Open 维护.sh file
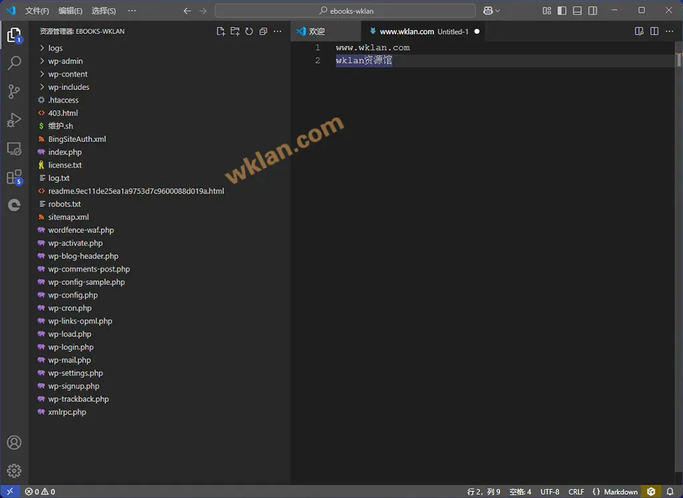Image resolution: width=683 pixels, height=498 pixels. click(159, 126)
